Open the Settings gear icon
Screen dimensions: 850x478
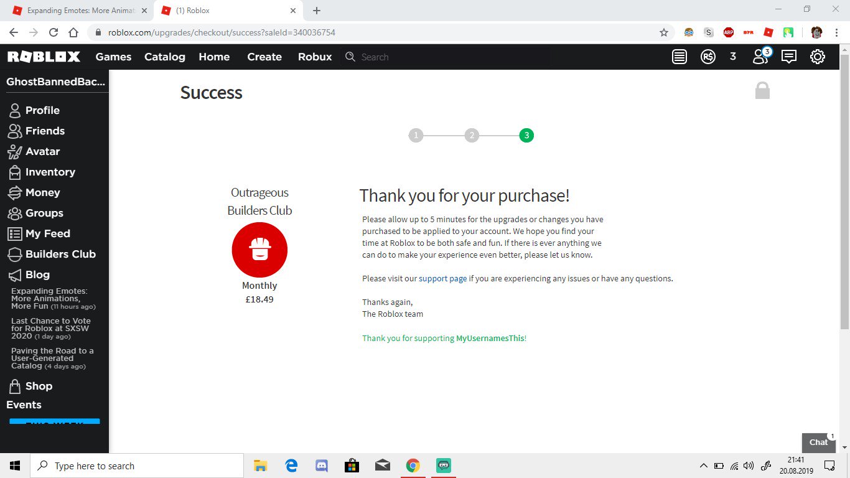tap(818, 57)
